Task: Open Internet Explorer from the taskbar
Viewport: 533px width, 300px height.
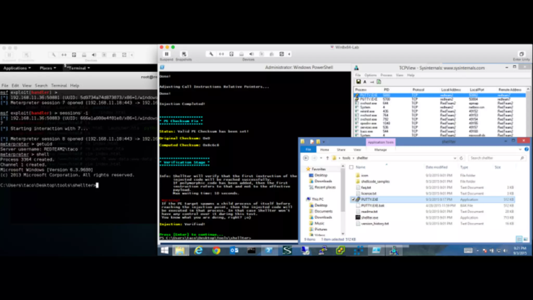Action: point(199,251)
